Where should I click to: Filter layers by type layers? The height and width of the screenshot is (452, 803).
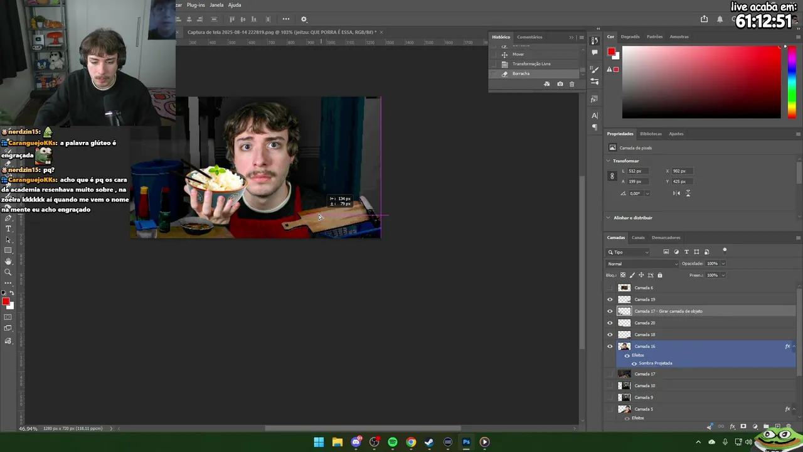686,252
